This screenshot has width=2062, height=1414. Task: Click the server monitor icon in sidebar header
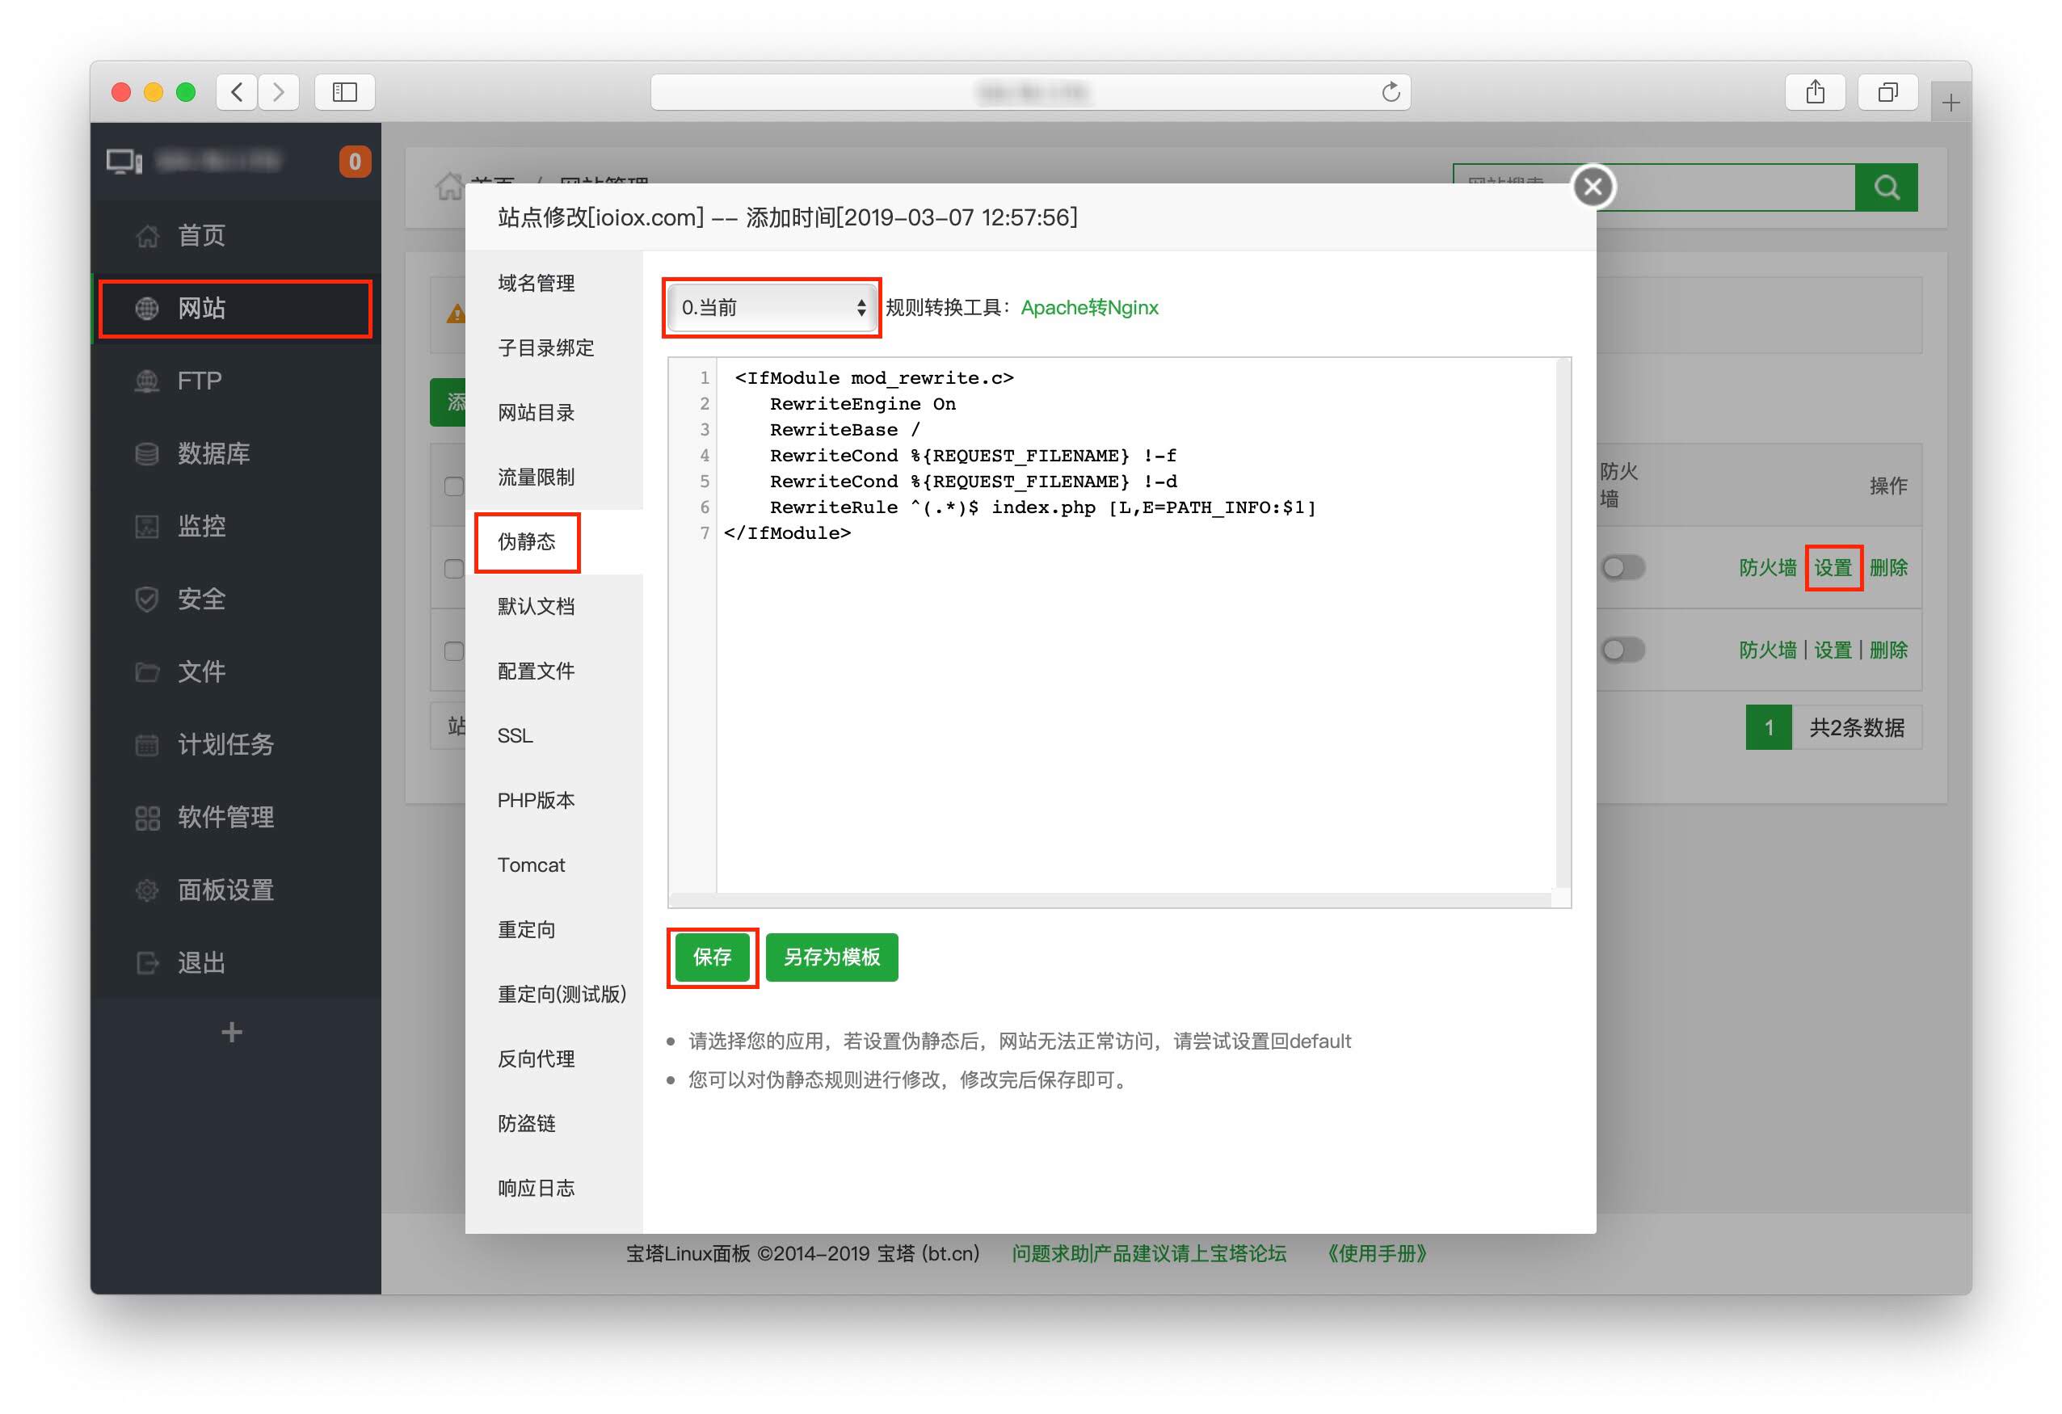124,162
